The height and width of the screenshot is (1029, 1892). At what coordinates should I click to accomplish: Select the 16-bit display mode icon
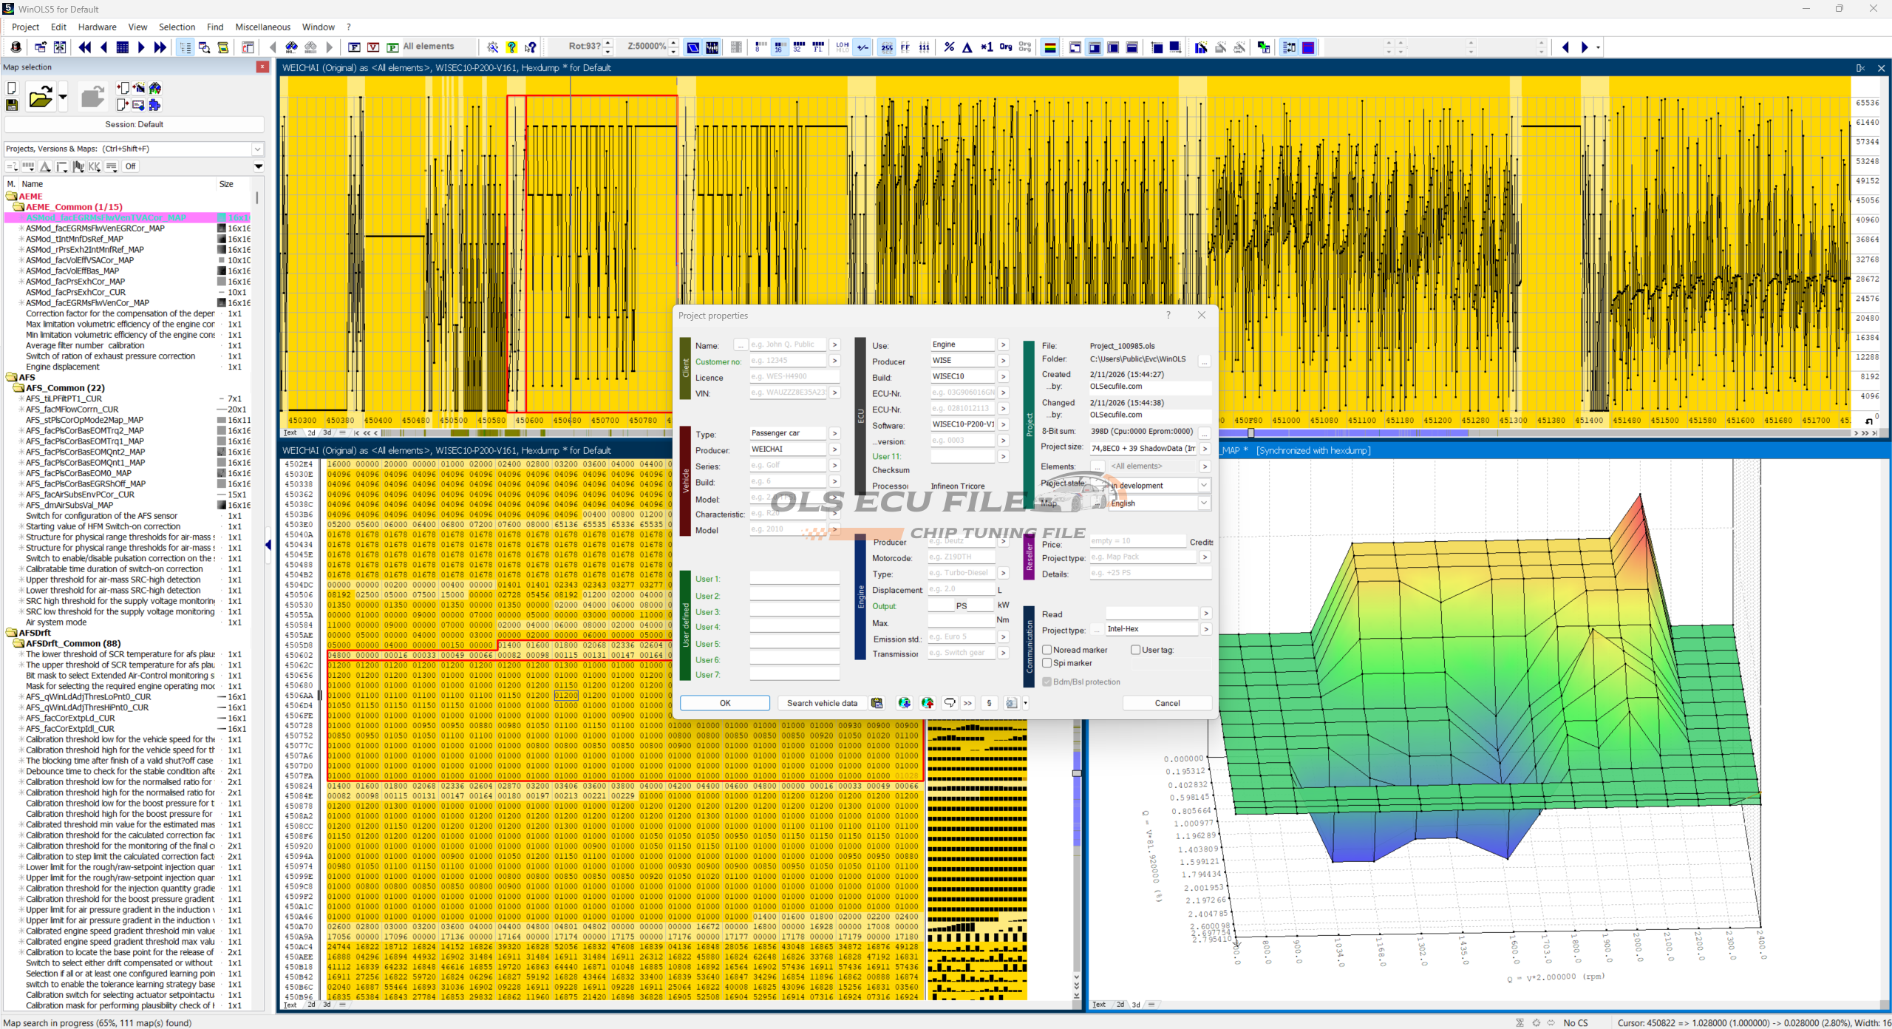[x=779, y=47]
